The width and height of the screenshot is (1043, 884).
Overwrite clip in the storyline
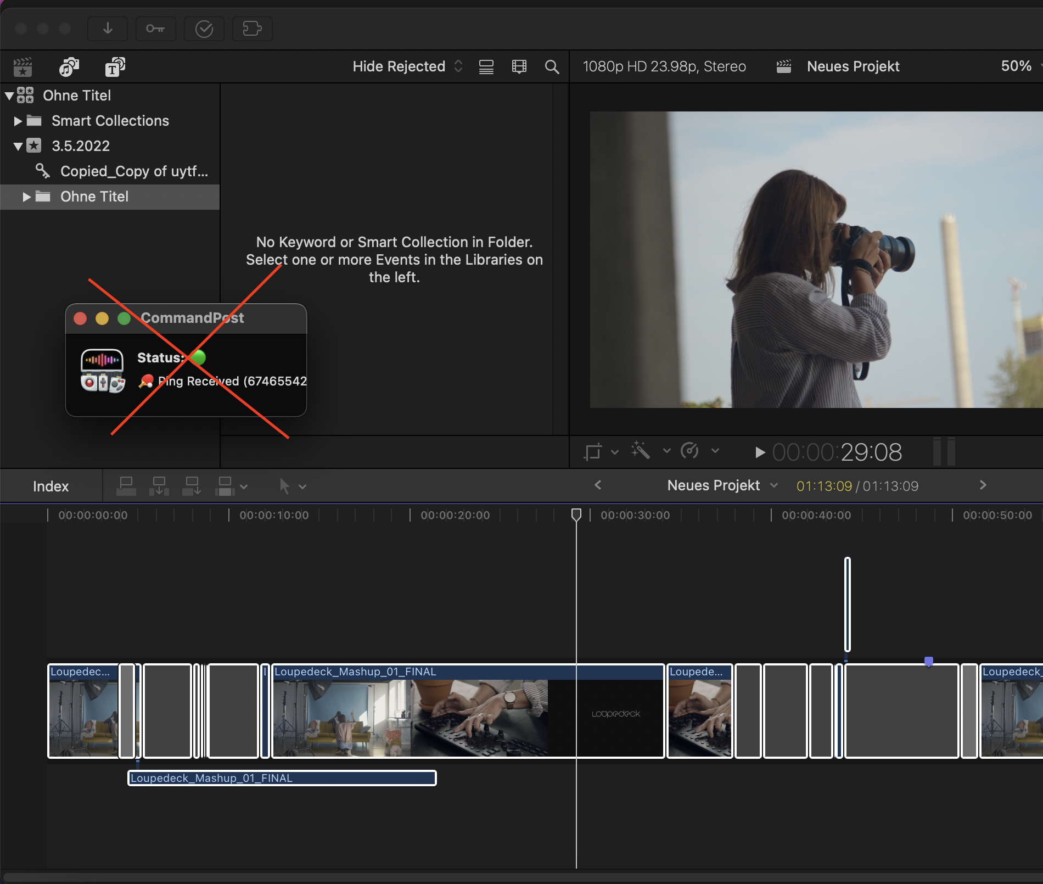click(225, 486)
